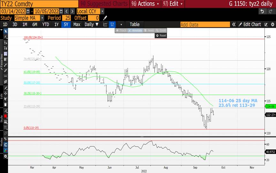
Task: Select the regression R tool
Action: click(x=6, y=59)
